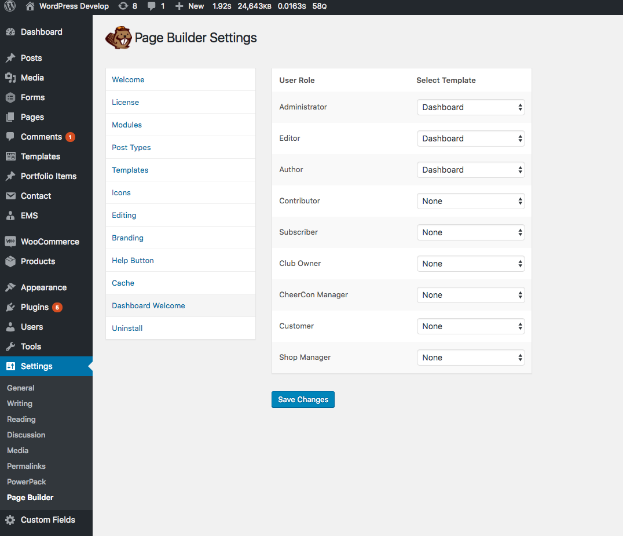623x536 pixels.
Task: Open the CheerCon Manager template dropdown
Action: (x=471, y=295)
